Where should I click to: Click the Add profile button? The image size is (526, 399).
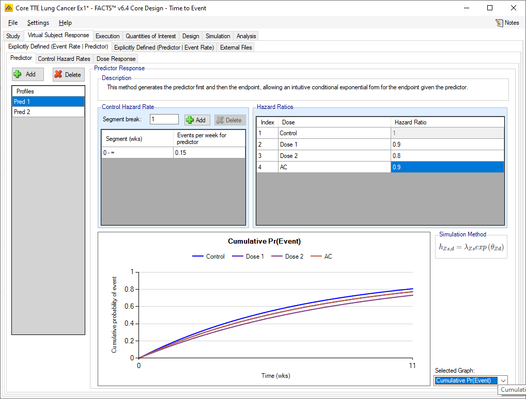pyautogui.click(x=28, y=74)
